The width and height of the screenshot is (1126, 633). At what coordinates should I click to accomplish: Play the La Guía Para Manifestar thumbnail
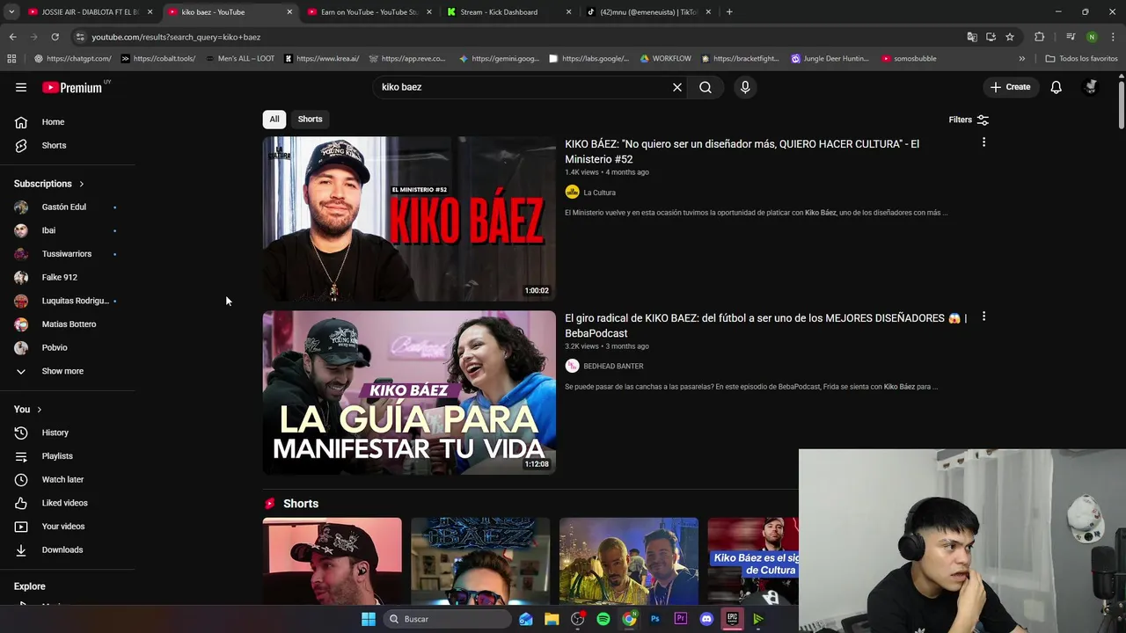[409, 393]
